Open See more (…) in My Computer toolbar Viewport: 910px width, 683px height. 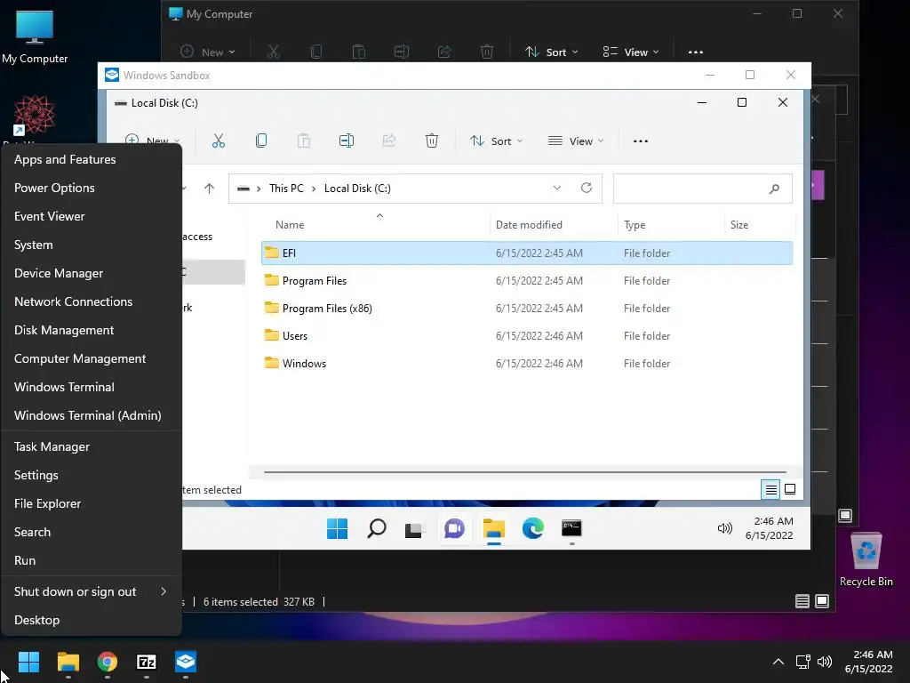(695, 52)
